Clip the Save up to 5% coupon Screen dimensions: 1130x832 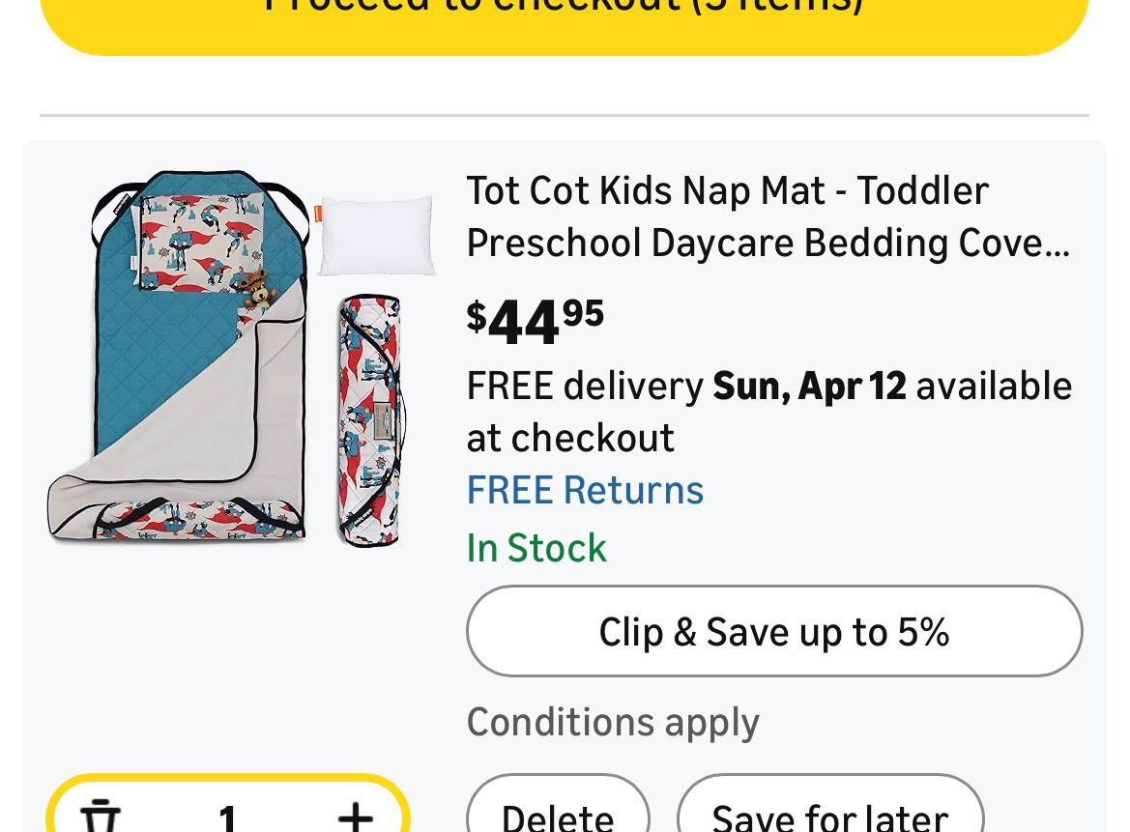(x=774, y=632)
